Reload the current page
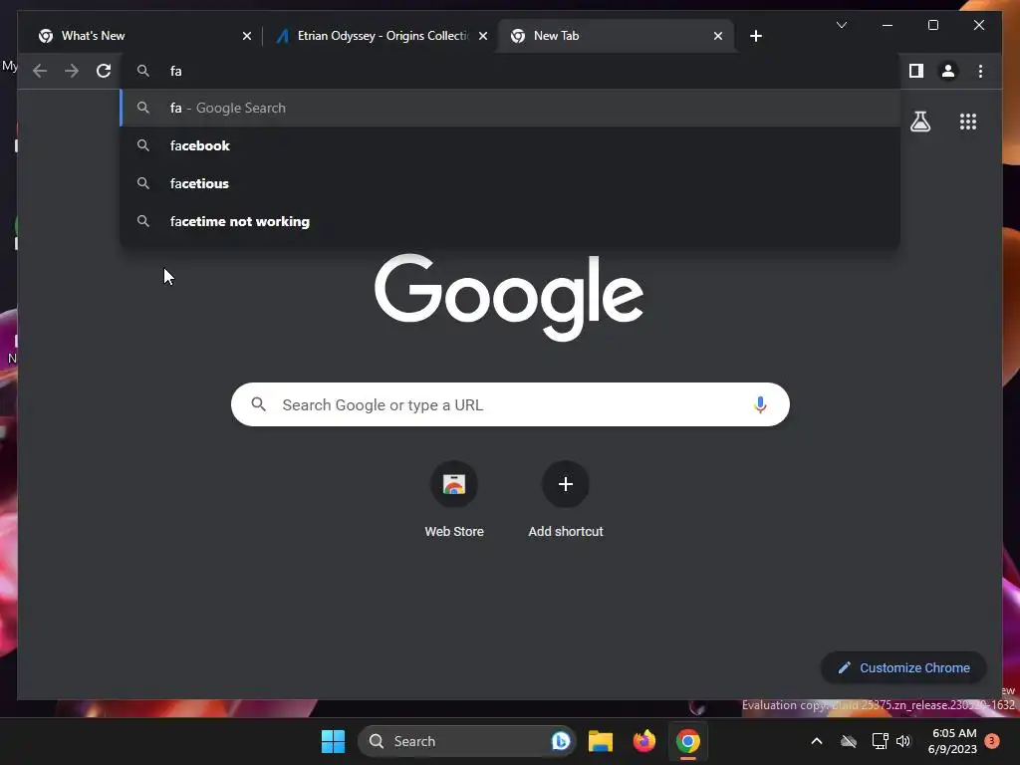This screenshot has height=765, width=1020. tap(104, 71)
